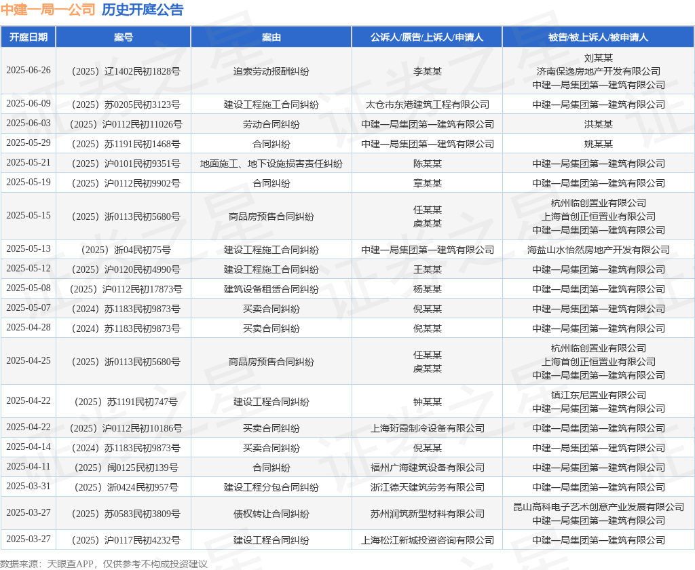Image resolution: width=695 pixels, height=570 pixels.
Task: Click the date 2025-05-29
Action: (29, 143)
